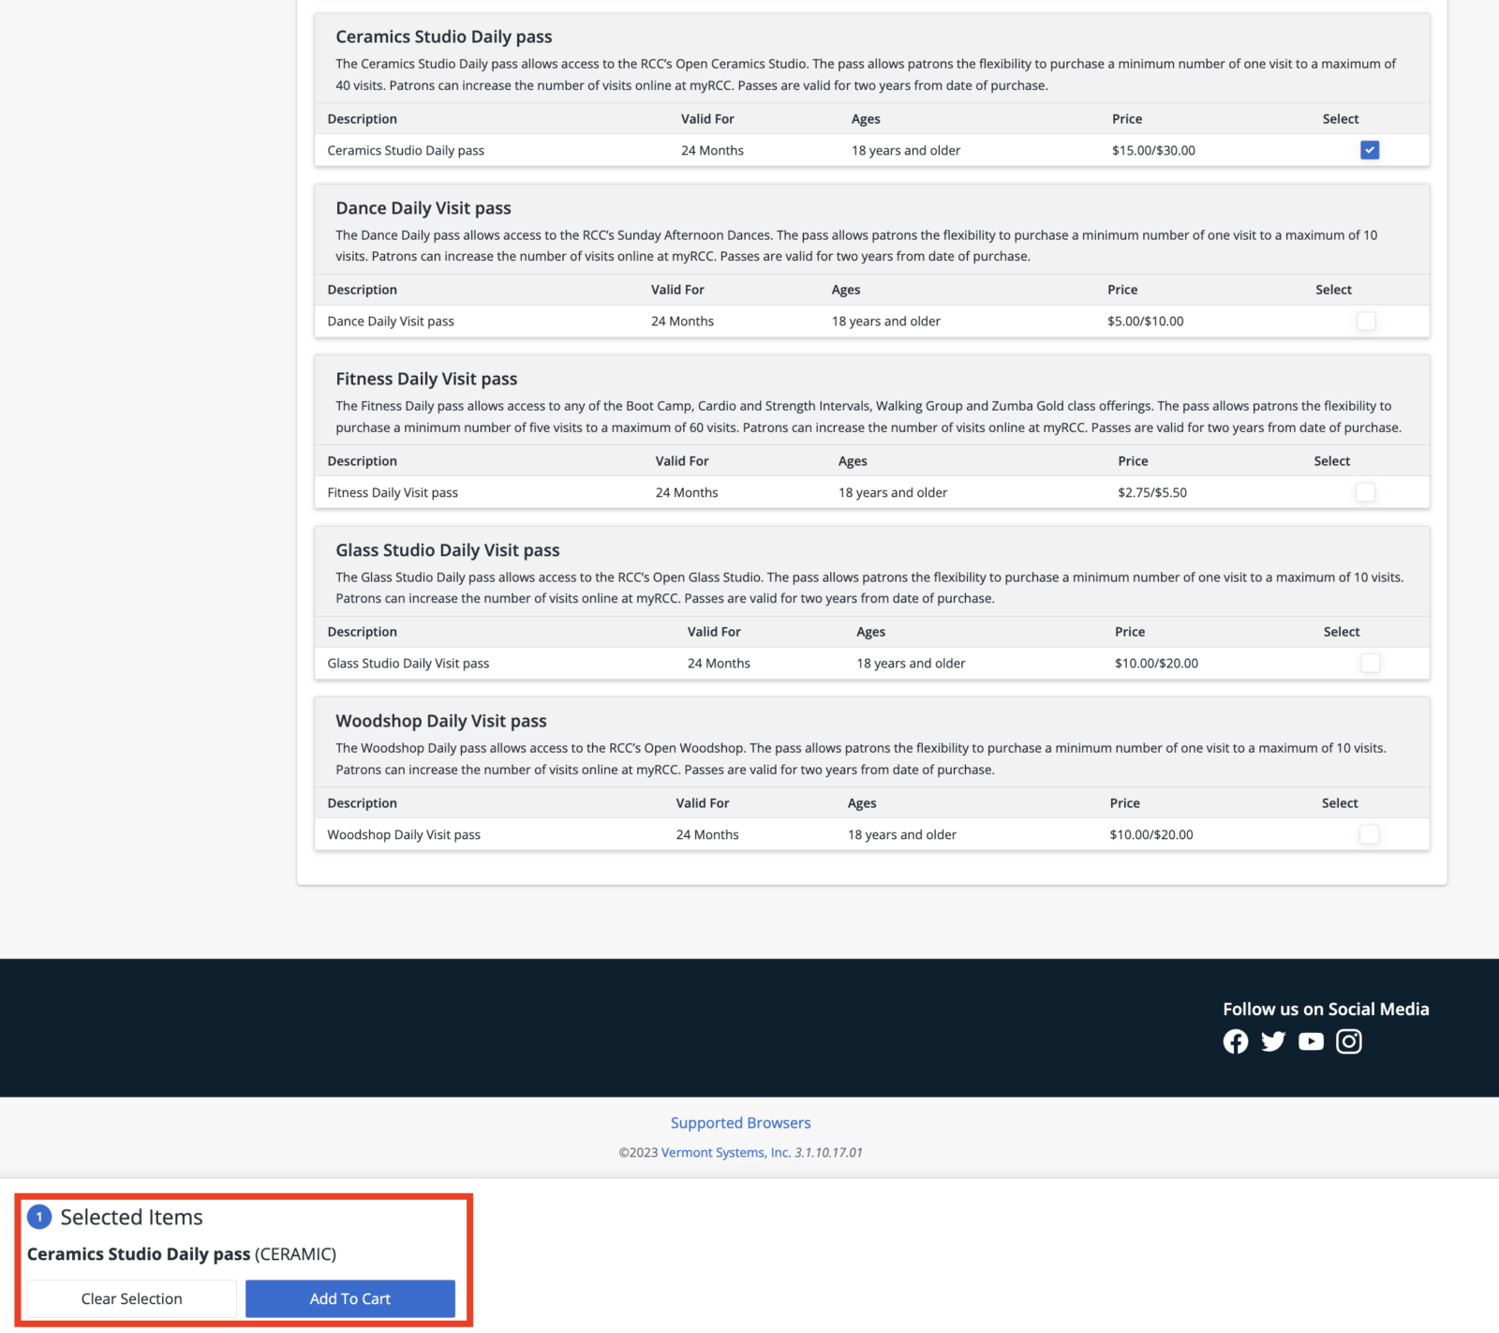This screenshot has height=1333, width=1499.
Task: Open the Facebook social media icon
Action: click(1235, 1041)
